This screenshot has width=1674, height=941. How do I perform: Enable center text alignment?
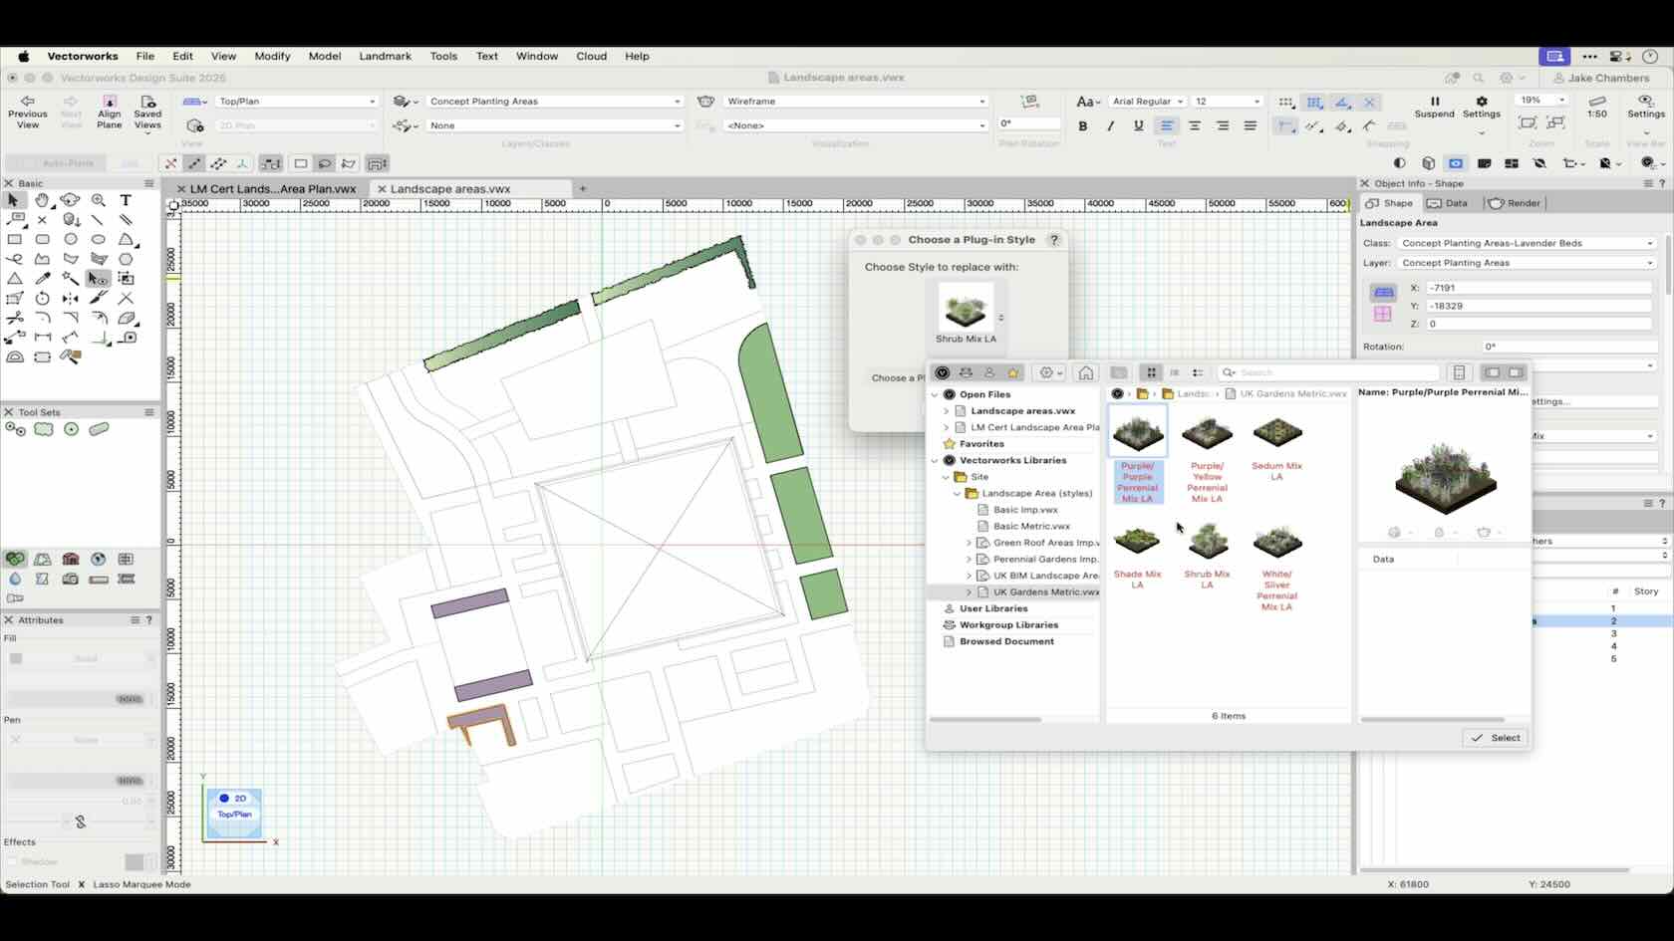(x=1194, y=125)
